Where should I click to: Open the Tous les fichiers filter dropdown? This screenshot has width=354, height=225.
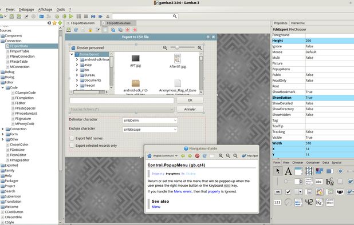tap(121, 109)
